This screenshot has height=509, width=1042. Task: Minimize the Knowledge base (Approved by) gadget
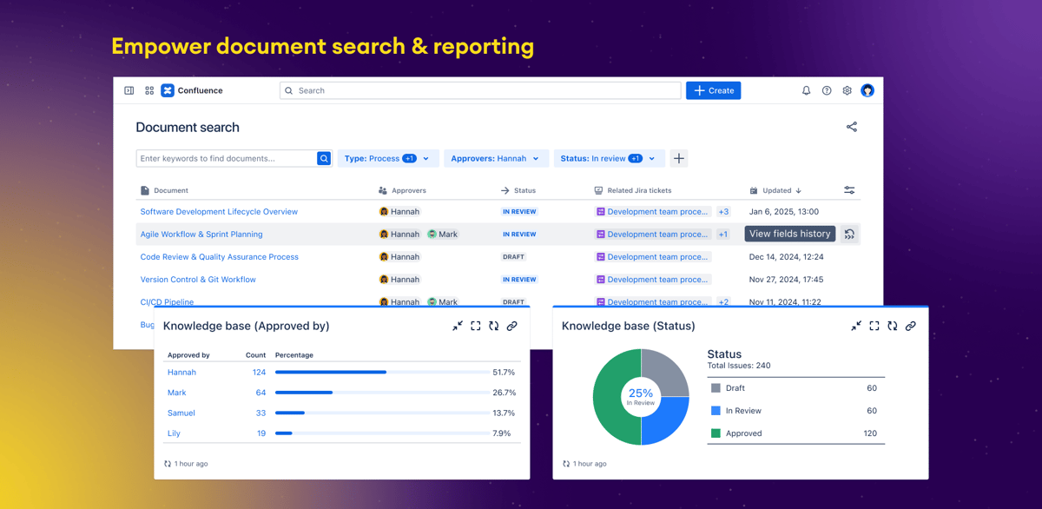pyautogui.click(x=458, y=326)
